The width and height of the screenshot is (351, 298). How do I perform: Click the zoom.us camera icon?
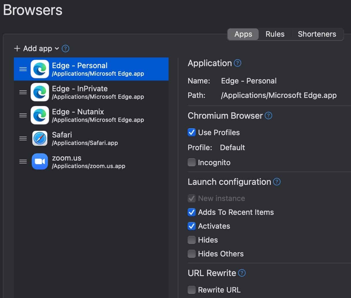(40, 161)
